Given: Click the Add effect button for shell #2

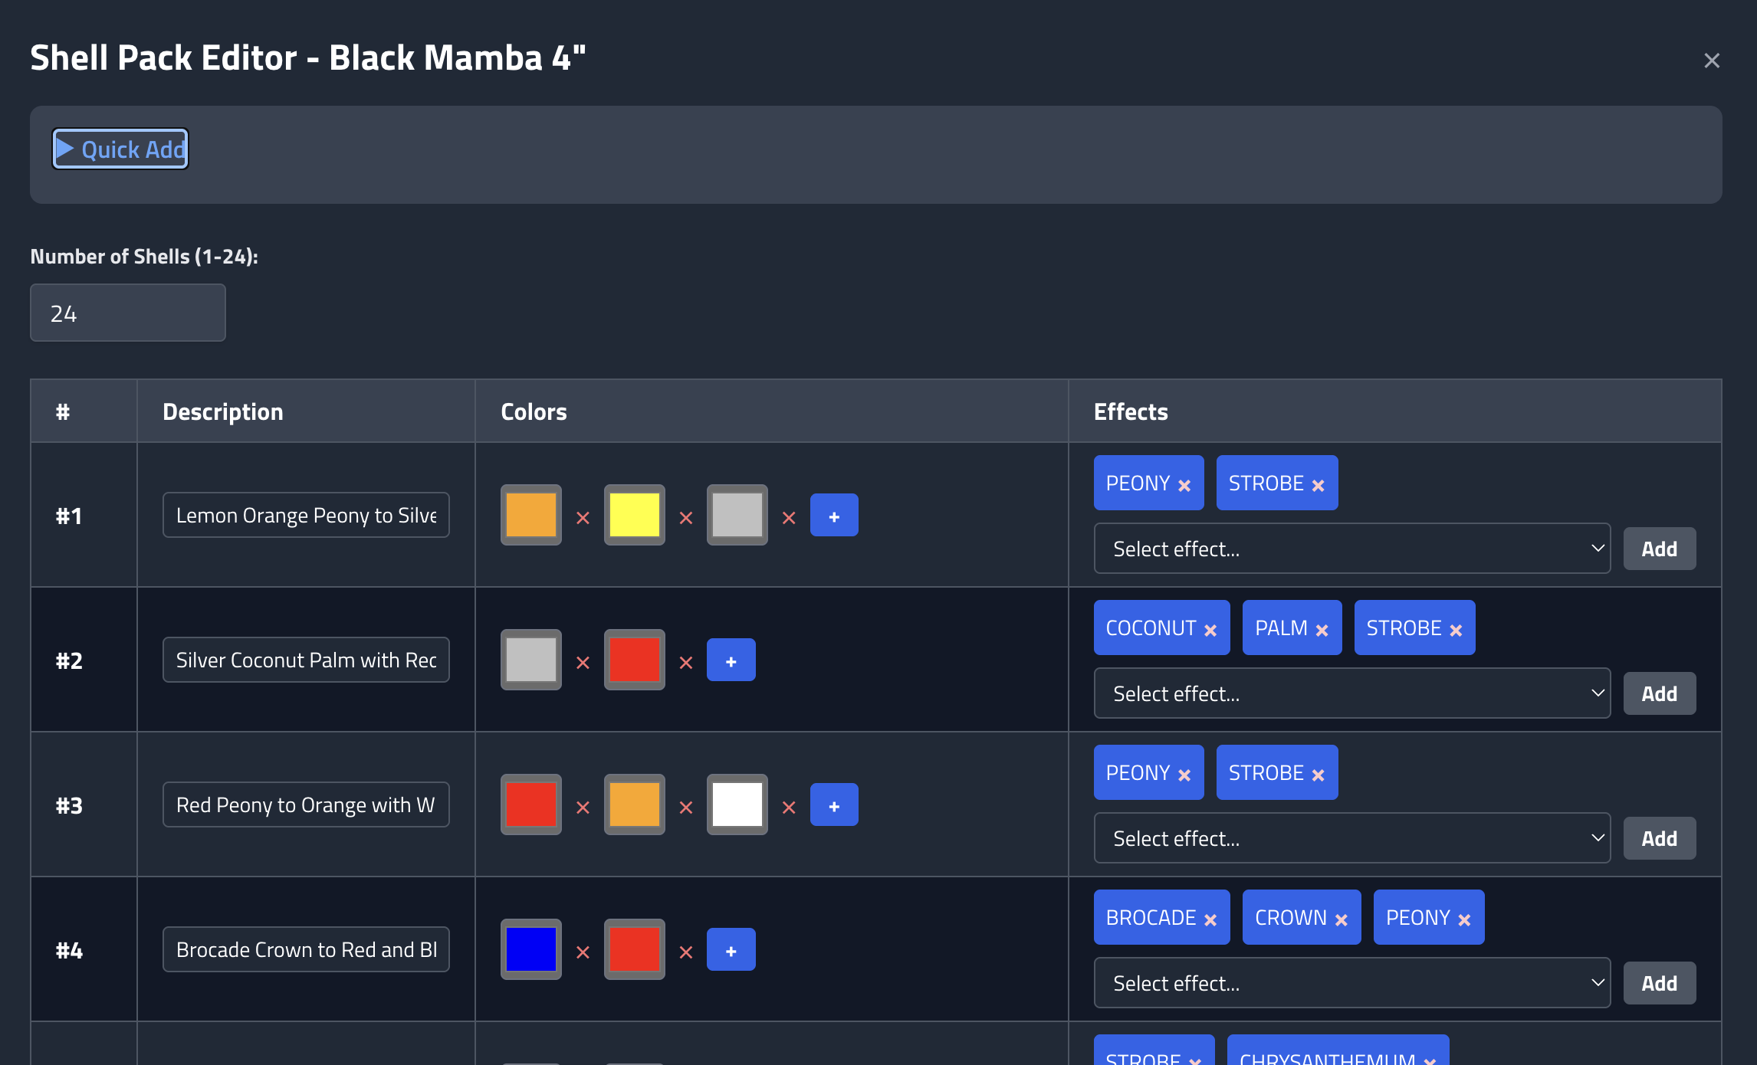Looking at the screenshot, I should (x=1659, y=693).
